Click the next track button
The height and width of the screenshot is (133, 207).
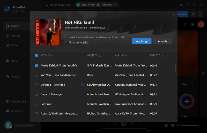click(132, 123)
